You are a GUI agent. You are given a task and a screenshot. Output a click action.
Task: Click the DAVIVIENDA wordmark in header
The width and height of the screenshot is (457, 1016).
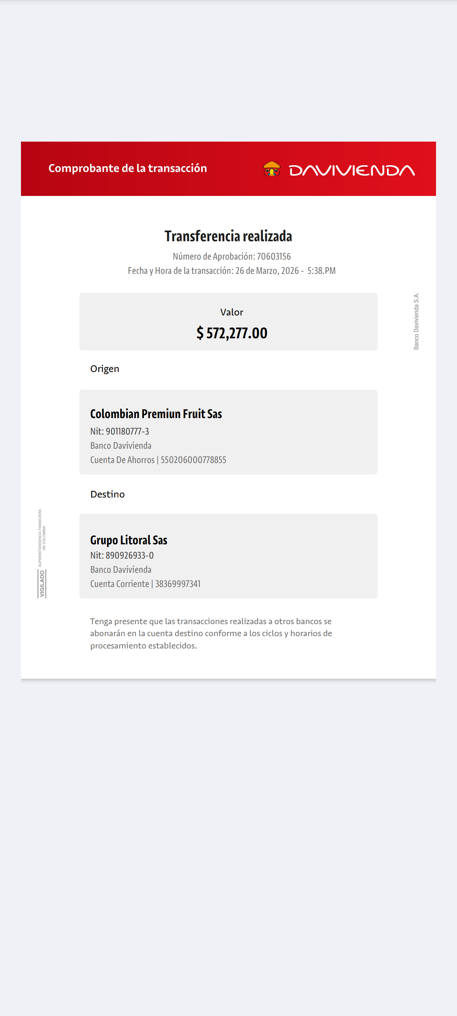coord(352,170)
